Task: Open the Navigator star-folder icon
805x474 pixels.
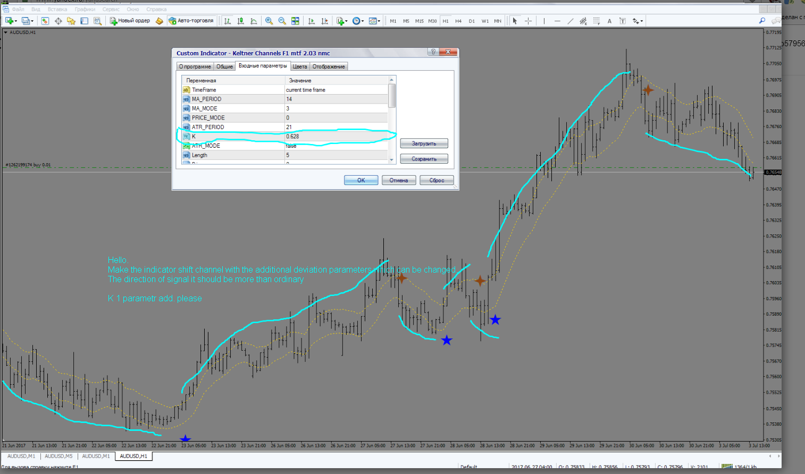Action: point(71,21)
